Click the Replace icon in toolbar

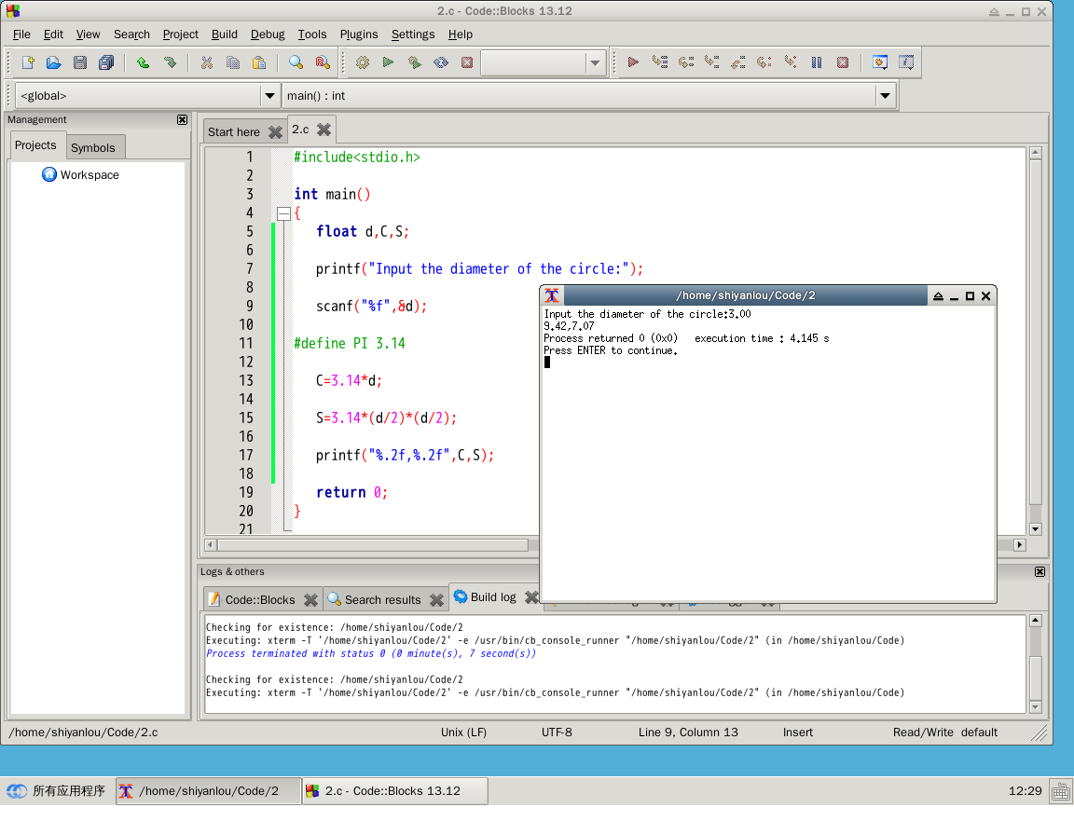pos(323,62)
